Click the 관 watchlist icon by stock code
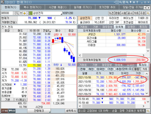Screen dimensions: 151x114 21,13
